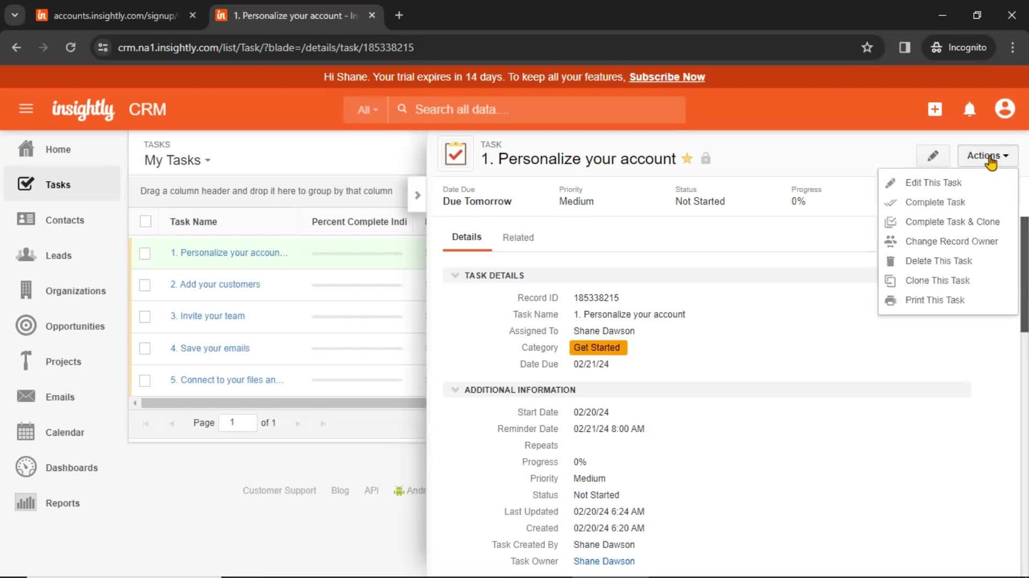Screen dimensions: 1029x578
Task: Check the box for Save your emails
Action: coord(145,348)
